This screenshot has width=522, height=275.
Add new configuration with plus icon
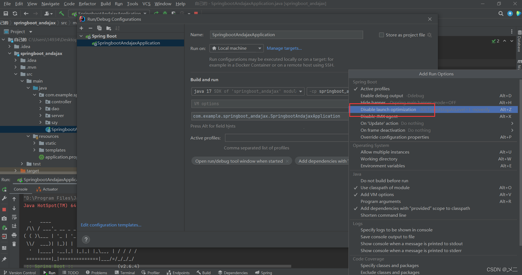[x=81, y=28]
